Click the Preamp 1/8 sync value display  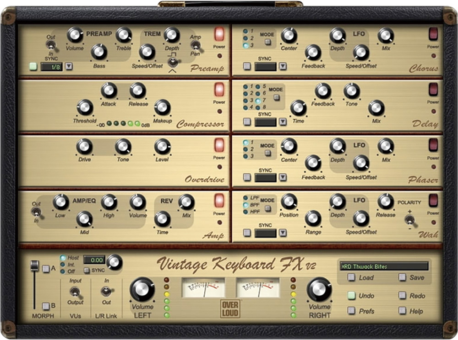[x=52, y=67]
